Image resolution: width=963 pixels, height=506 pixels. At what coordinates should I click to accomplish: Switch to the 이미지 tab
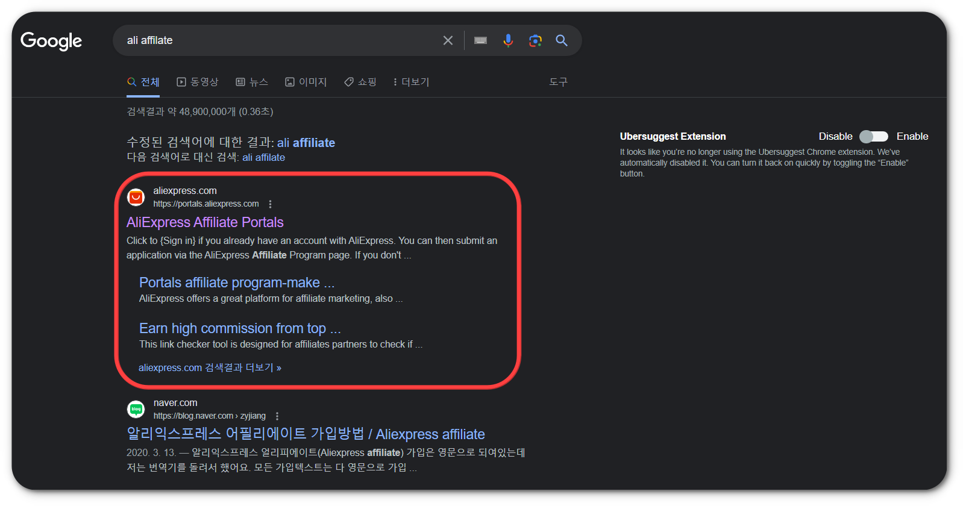tap(306, 82)
